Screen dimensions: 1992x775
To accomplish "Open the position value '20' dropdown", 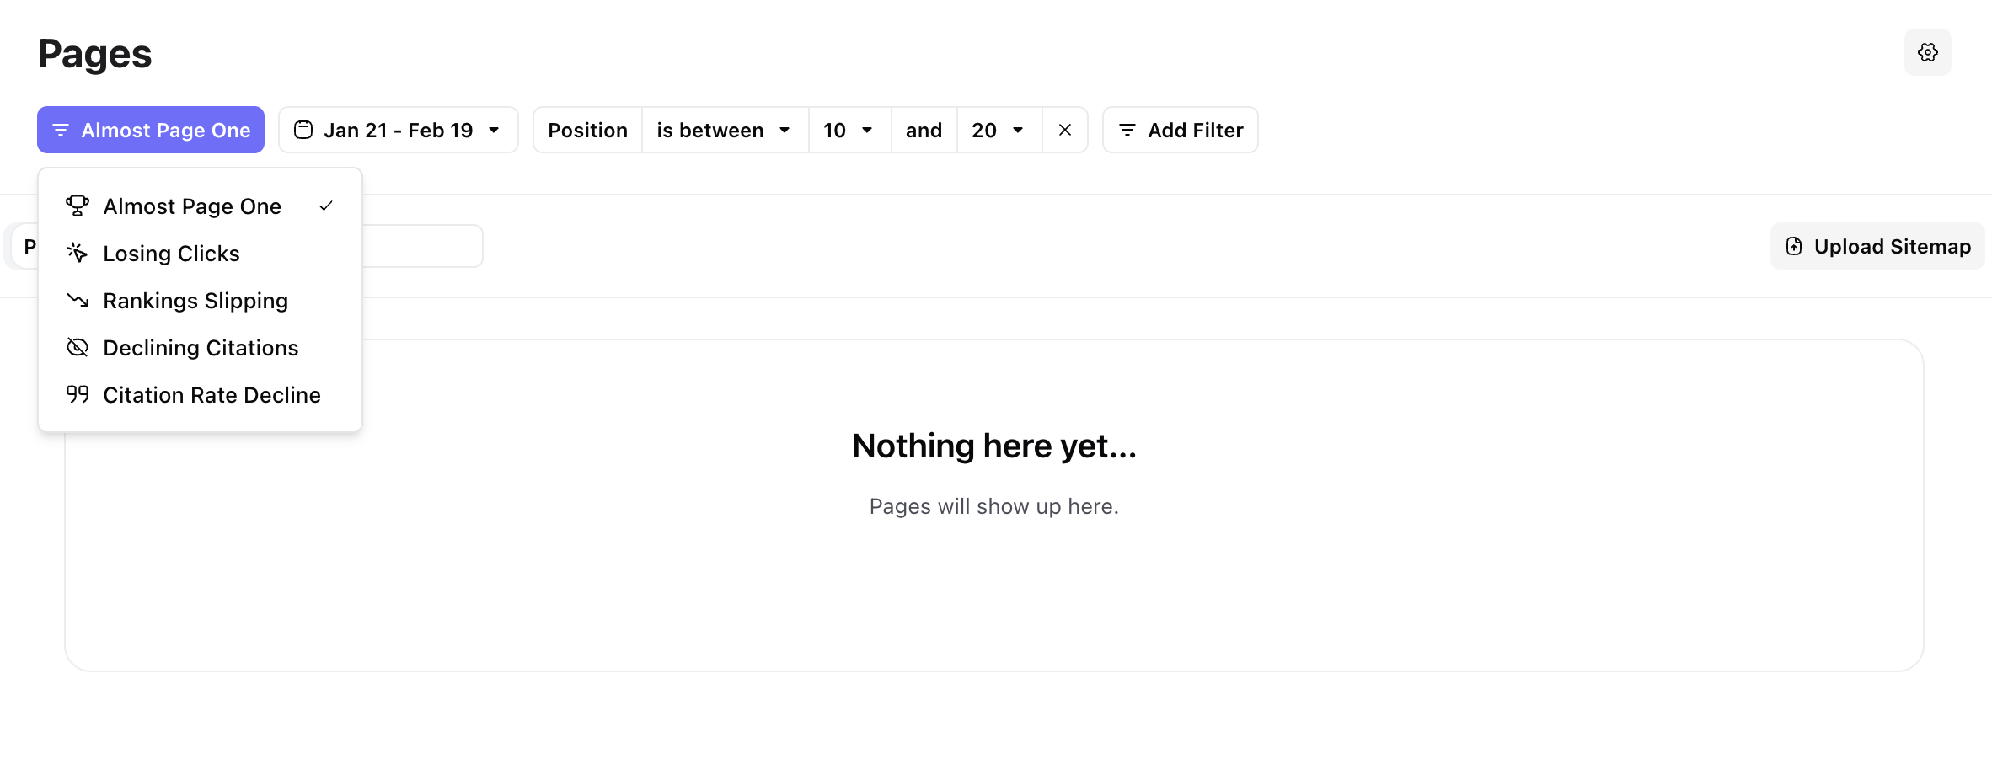I will point(998,130).
